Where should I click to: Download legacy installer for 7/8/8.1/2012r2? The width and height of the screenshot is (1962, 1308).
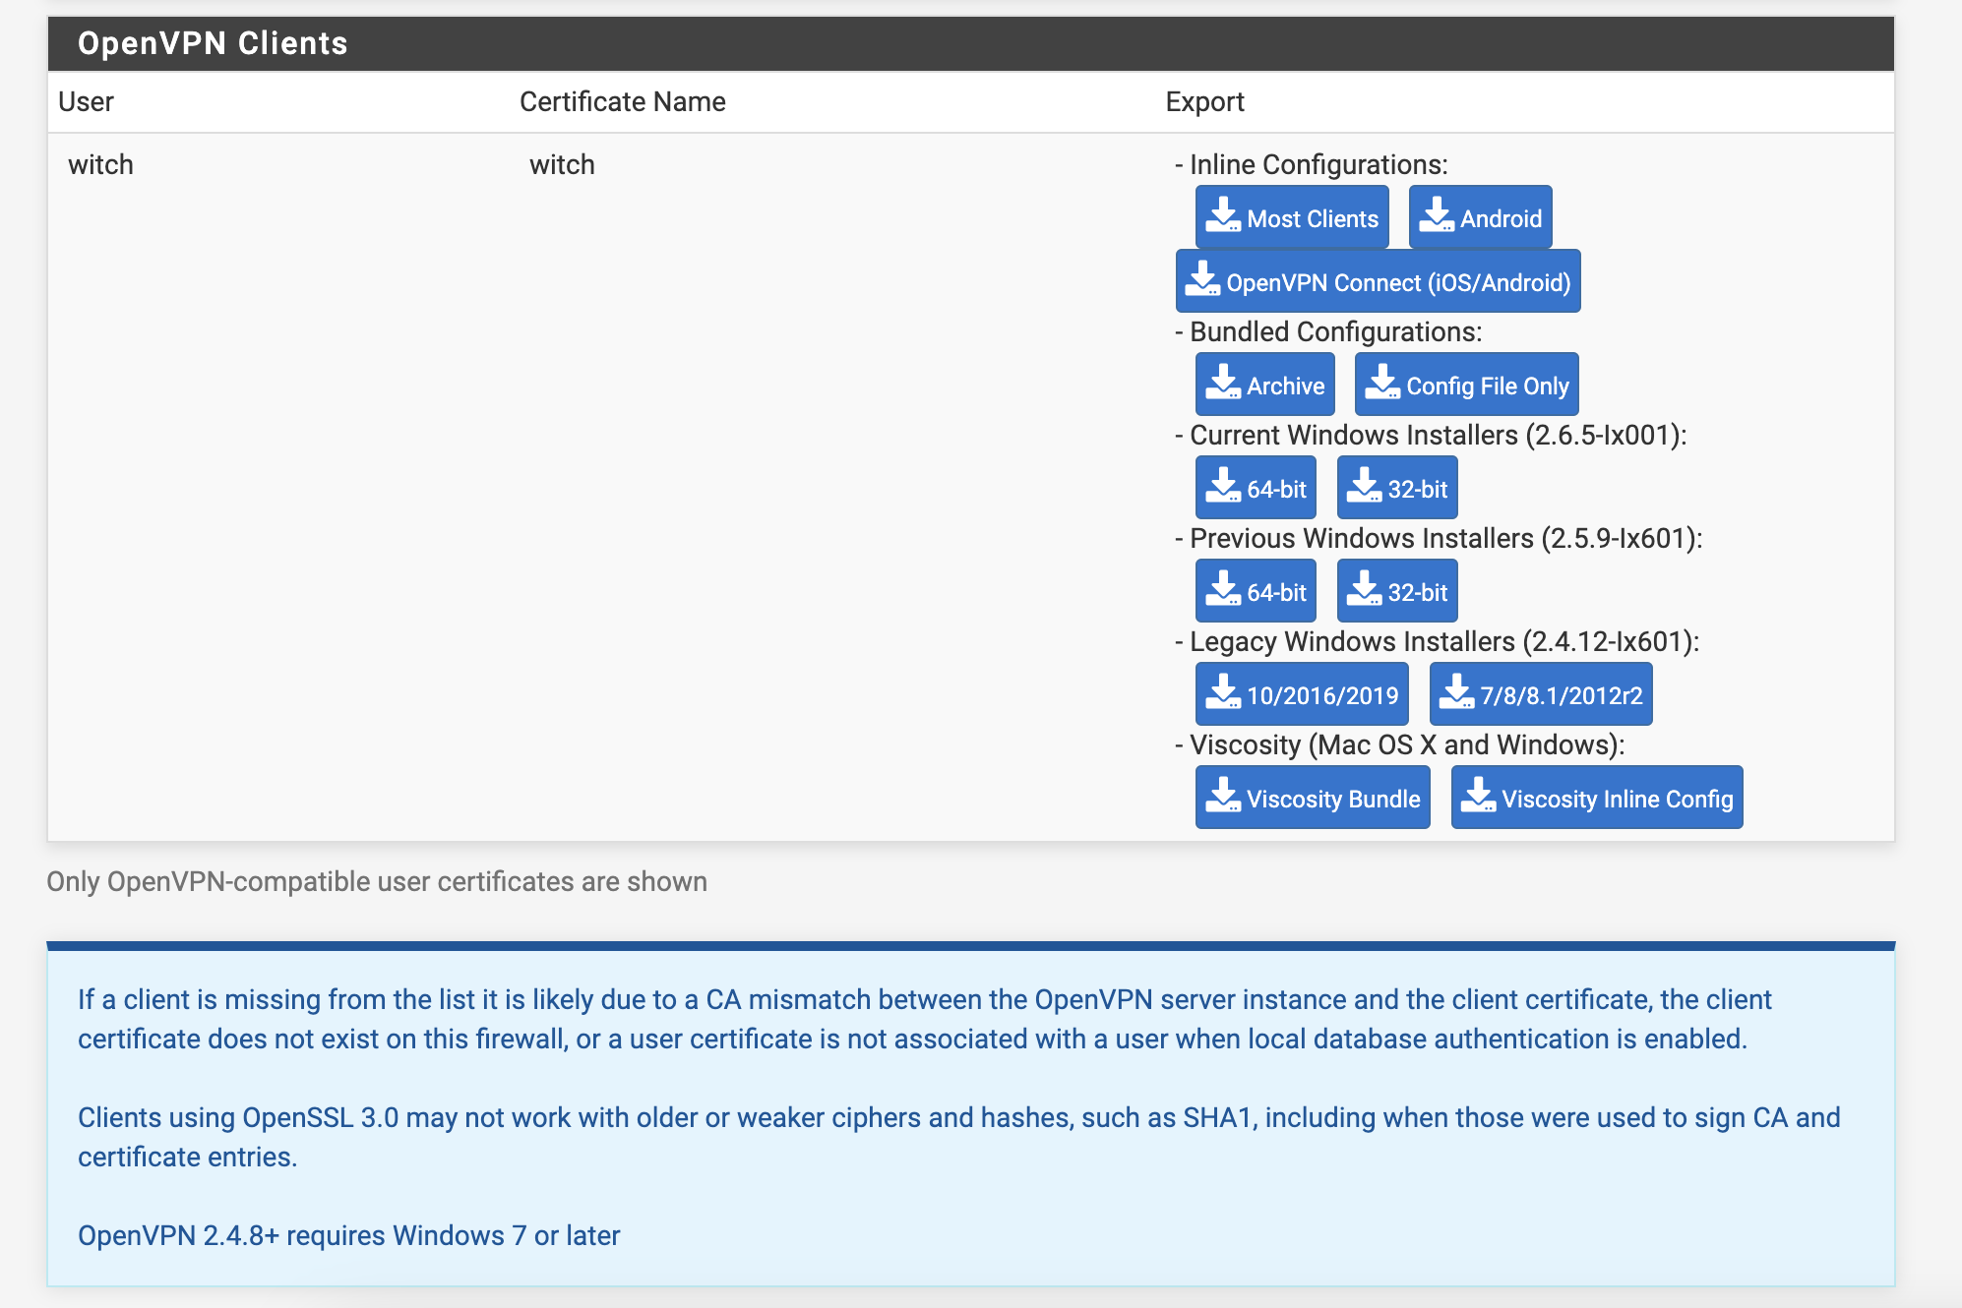[1537, 693]
